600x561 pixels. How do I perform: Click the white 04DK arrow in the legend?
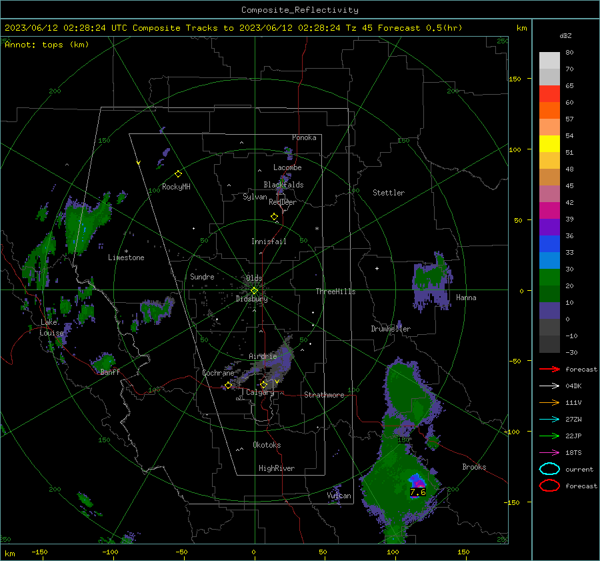pyautogui.click(x=549, y=386)
